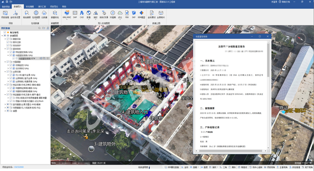Click the 3-建筑物外 panorama marker
Image resolution: width=314 pixels, height=171 pixels.
pyautogui.click(x=91, y=149)
